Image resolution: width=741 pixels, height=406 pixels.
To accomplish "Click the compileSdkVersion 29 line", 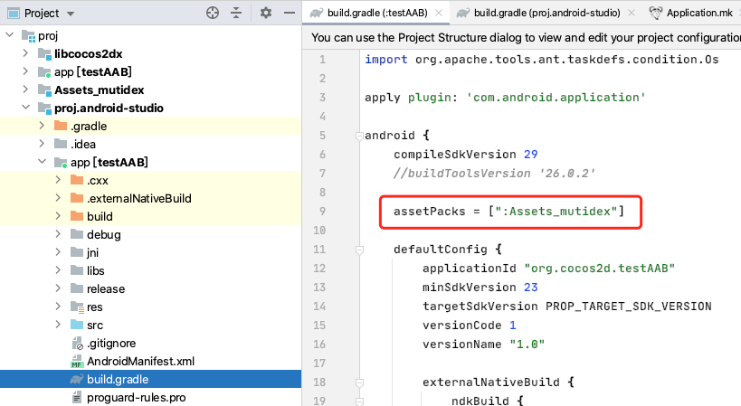I will tap(465, 155).
